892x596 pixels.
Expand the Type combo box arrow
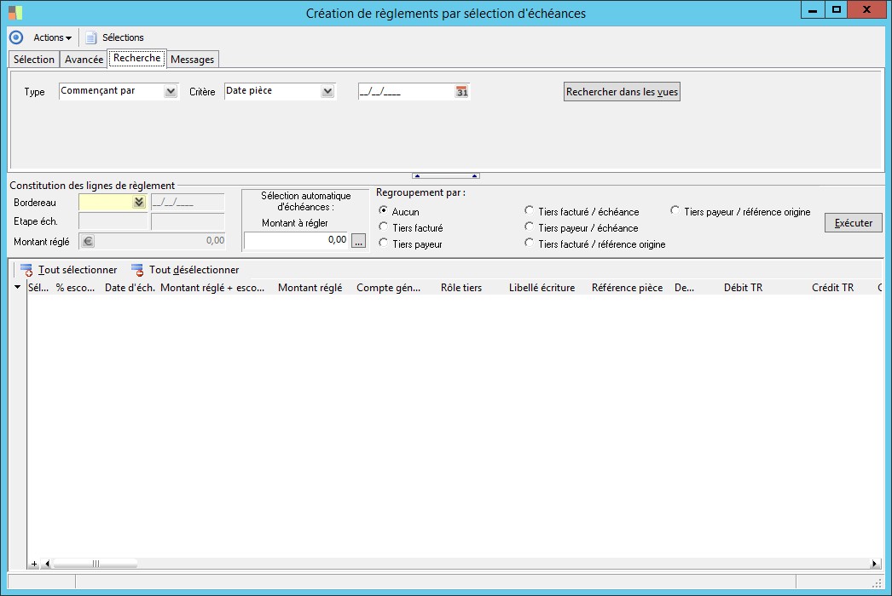(170, 91)
